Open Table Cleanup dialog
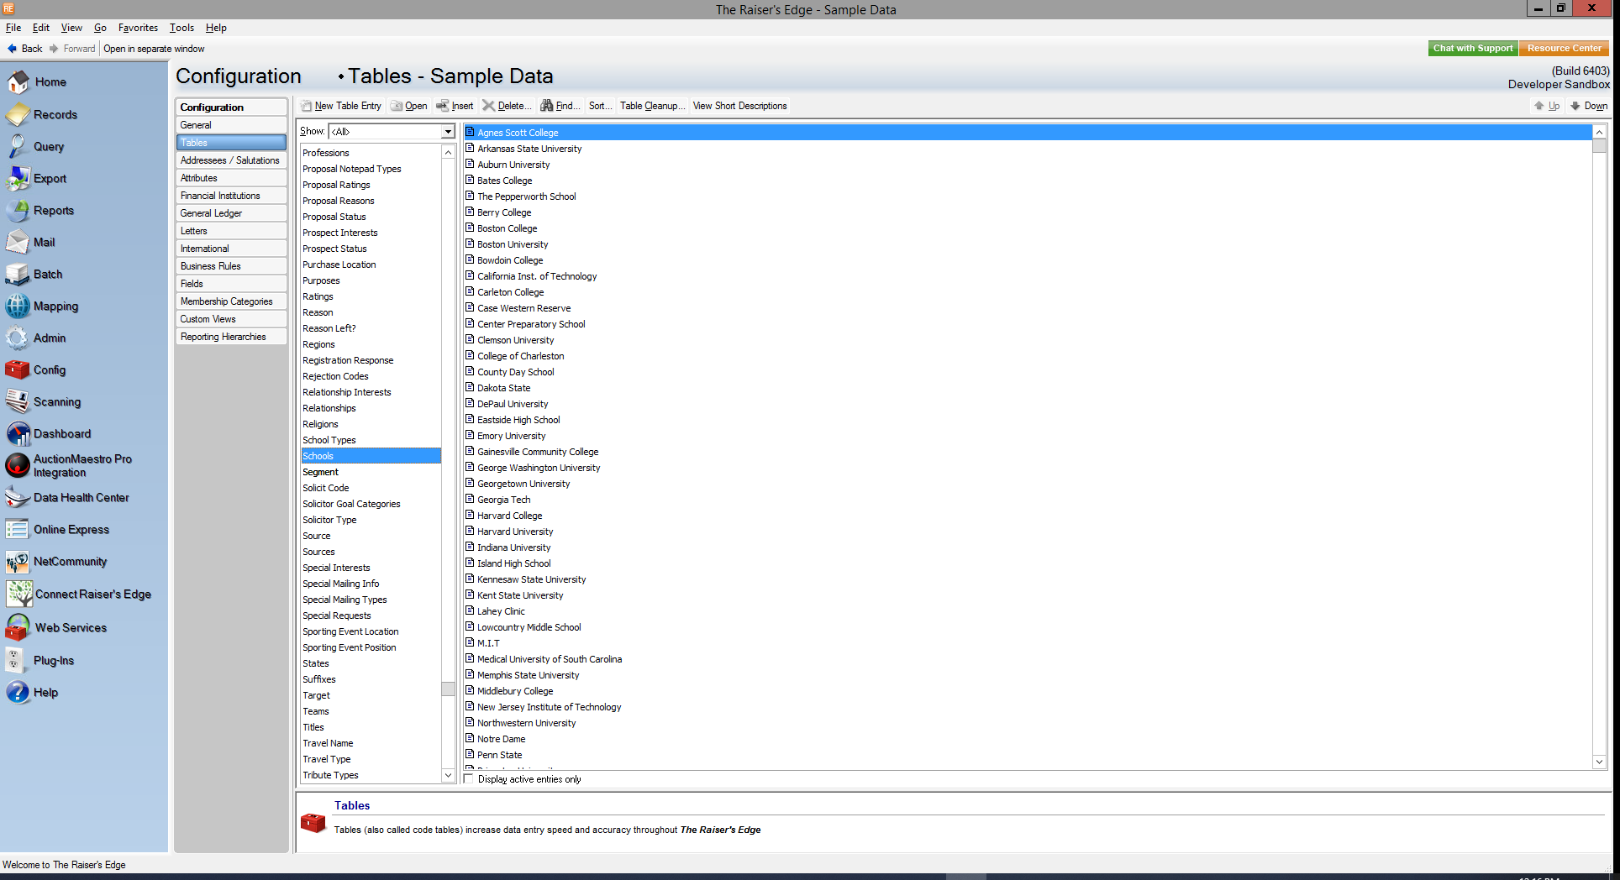This screenshot has width=1620, height=880. click(x=653, y=106)
